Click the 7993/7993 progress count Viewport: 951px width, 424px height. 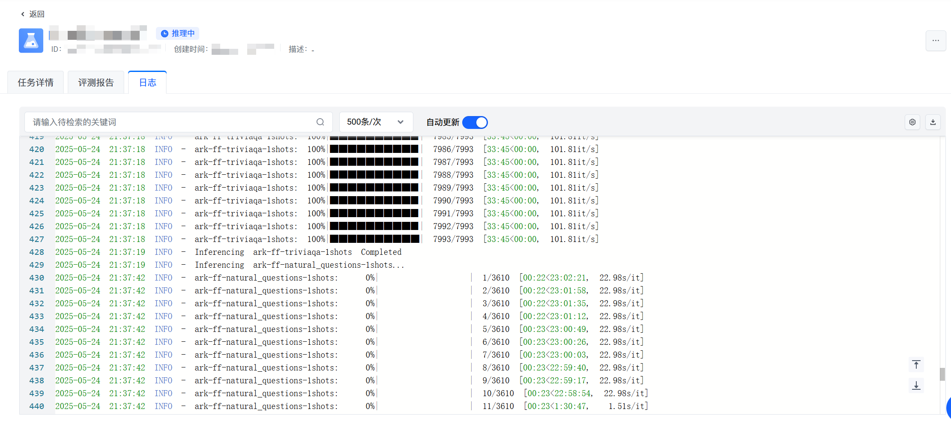pos(453,239)
